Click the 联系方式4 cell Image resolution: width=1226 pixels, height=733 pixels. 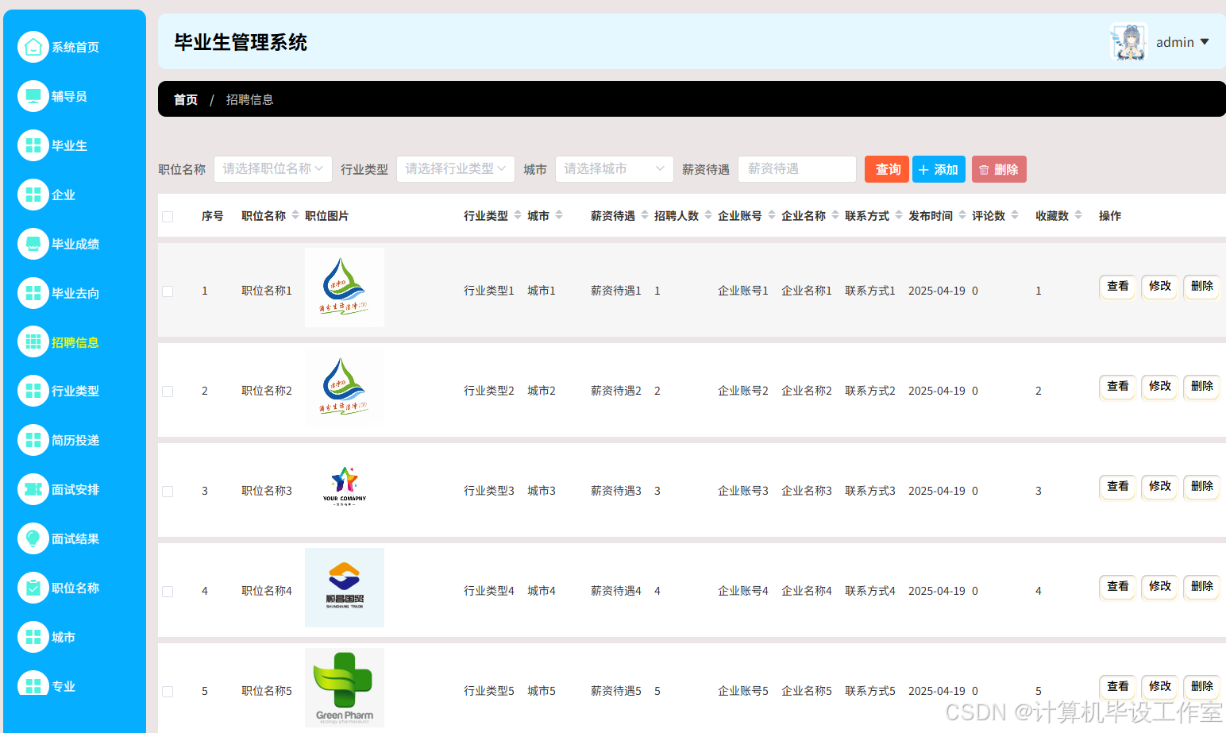point(870,591)
